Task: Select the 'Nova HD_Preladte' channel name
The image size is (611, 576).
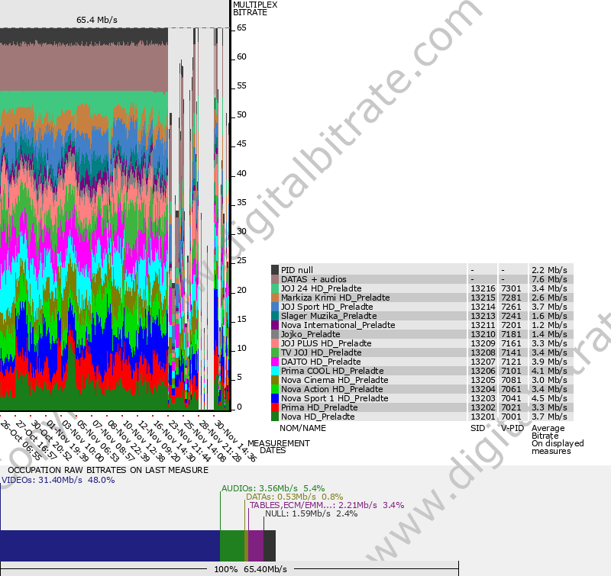Action: click(318, 417)
